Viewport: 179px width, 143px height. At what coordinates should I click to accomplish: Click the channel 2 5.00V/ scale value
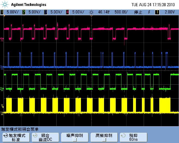[34, 12]
